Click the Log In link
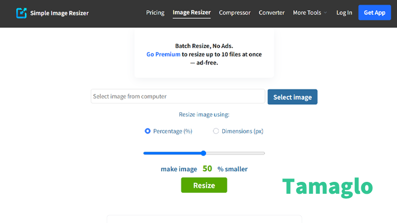The width and height of the screenshot is (397, 223). point(344,13)
